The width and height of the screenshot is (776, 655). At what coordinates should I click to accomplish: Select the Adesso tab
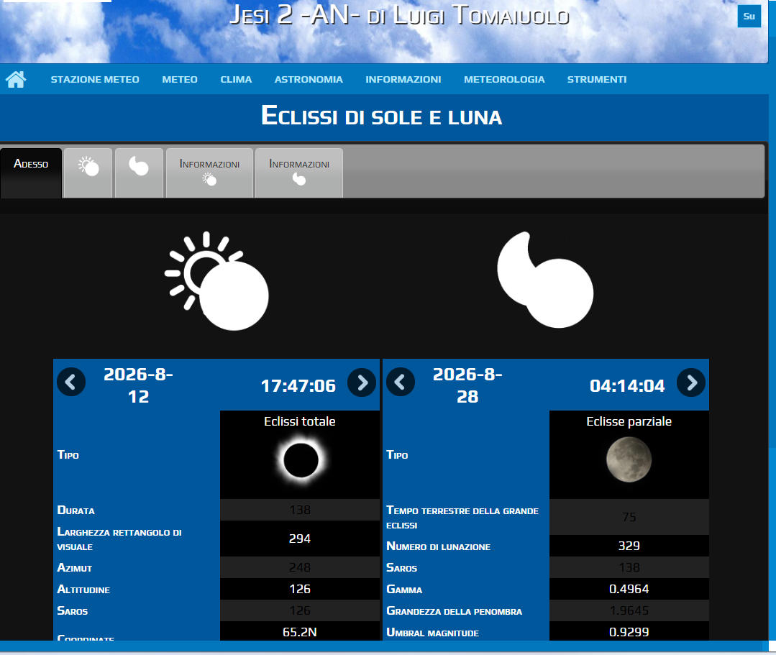[31, 173]
